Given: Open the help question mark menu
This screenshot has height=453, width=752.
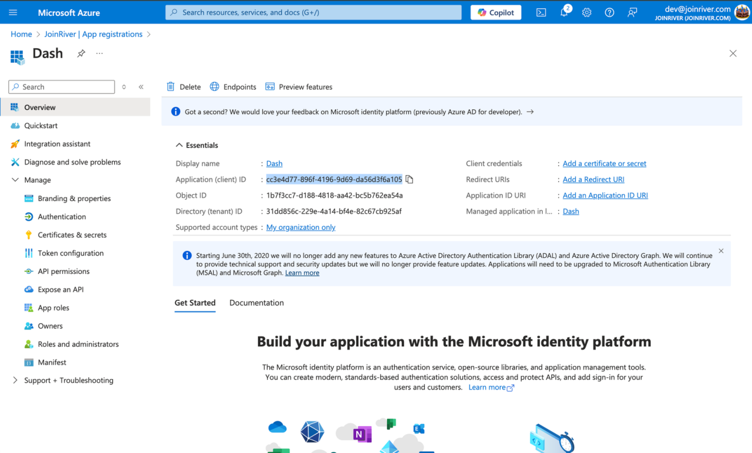Looking at the screenshot, I should click(x=609, y=12).
